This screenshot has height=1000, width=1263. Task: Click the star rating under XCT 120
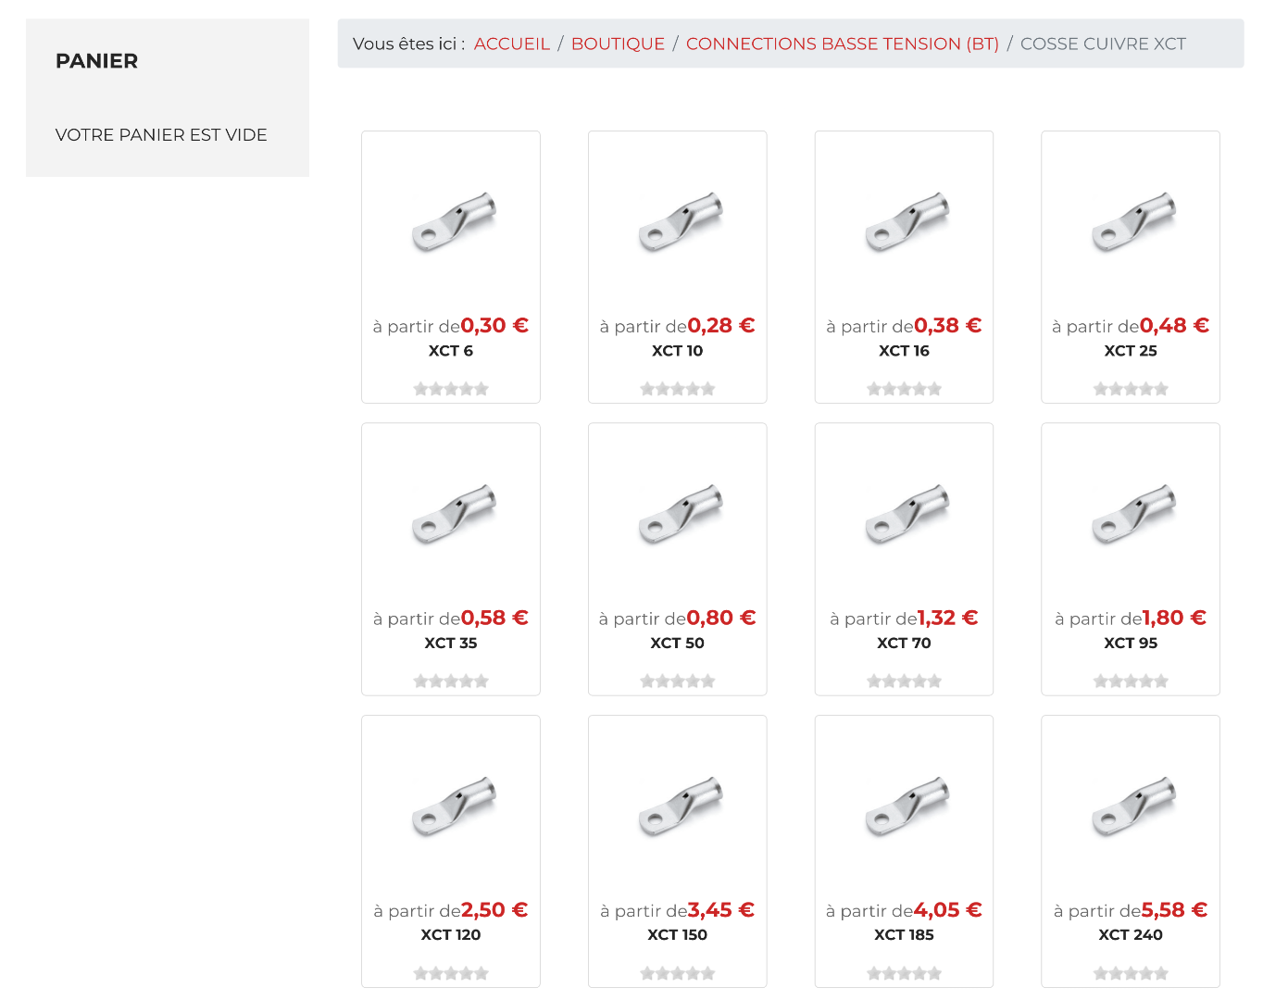pyautogui.click(x=451, y=973)
